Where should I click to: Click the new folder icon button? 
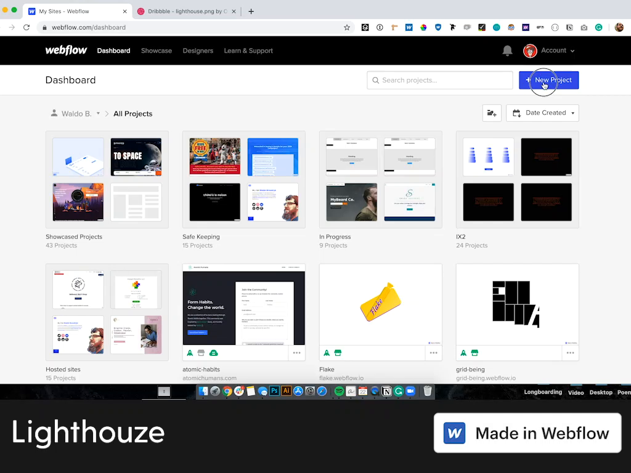[x=492, y=113]
